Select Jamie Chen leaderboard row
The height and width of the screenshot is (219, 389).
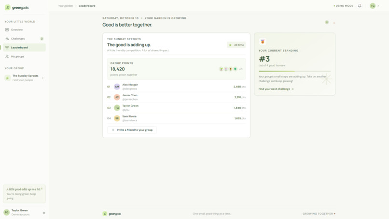click(x=176, y=97)
